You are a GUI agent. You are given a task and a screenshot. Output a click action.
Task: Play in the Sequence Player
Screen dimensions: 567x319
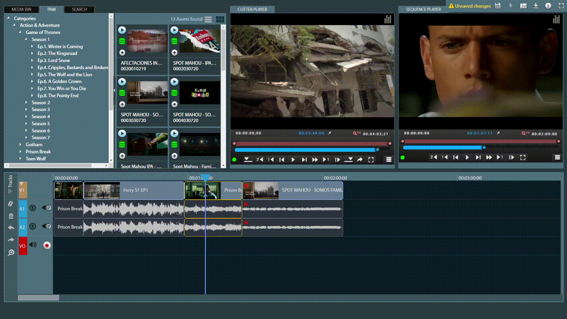(x=467, y=157)
